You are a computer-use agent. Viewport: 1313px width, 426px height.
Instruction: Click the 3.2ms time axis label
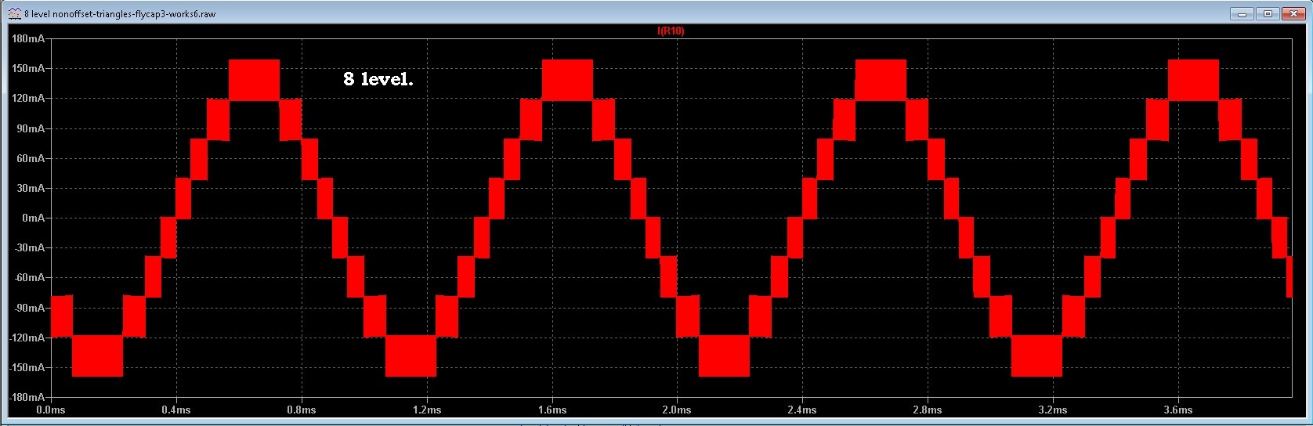(x=1053, y=410)
